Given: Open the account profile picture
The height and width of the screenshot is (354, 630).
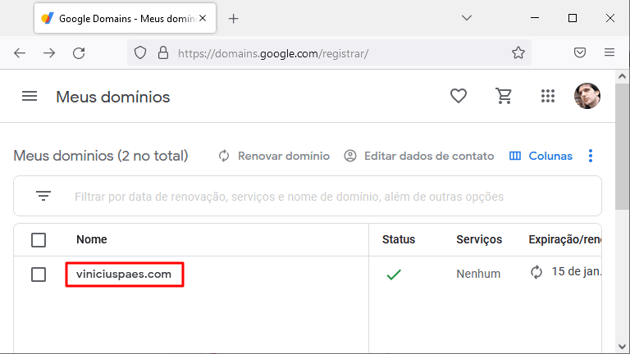Looking at the screenshot, I should pyautogui.click(x=587, y=96).
